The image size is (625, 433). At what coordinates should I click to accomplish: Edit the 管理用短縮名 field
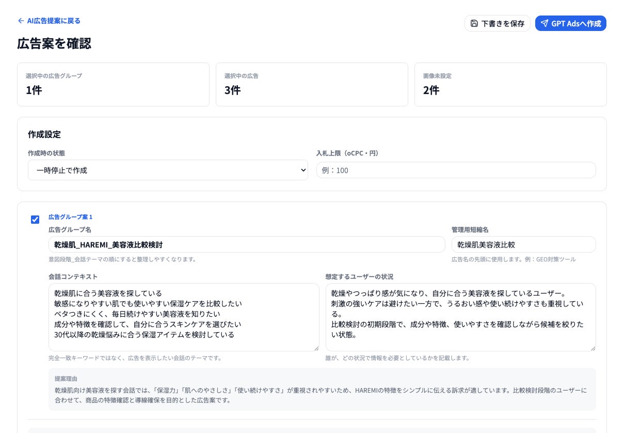click(523, 244)
